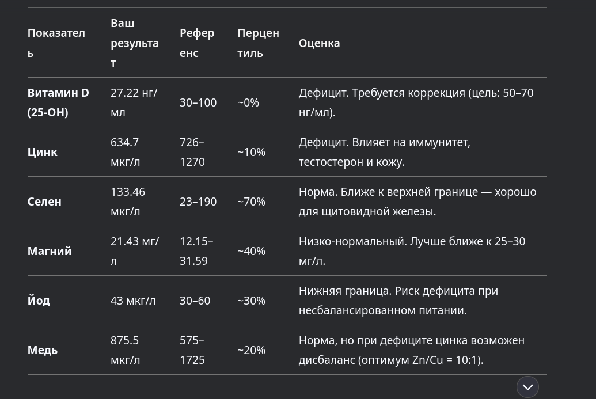The image size is (596, 399).
Task: Click the Референс column header
Action: (197, 43)
